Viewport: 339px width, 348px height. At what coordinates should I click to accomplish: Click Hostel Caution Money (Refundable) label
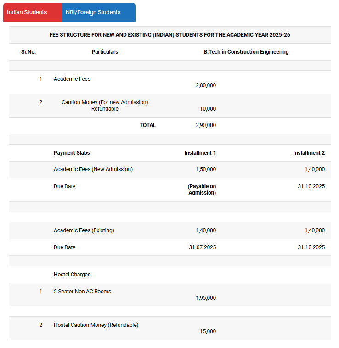[96, 325]
